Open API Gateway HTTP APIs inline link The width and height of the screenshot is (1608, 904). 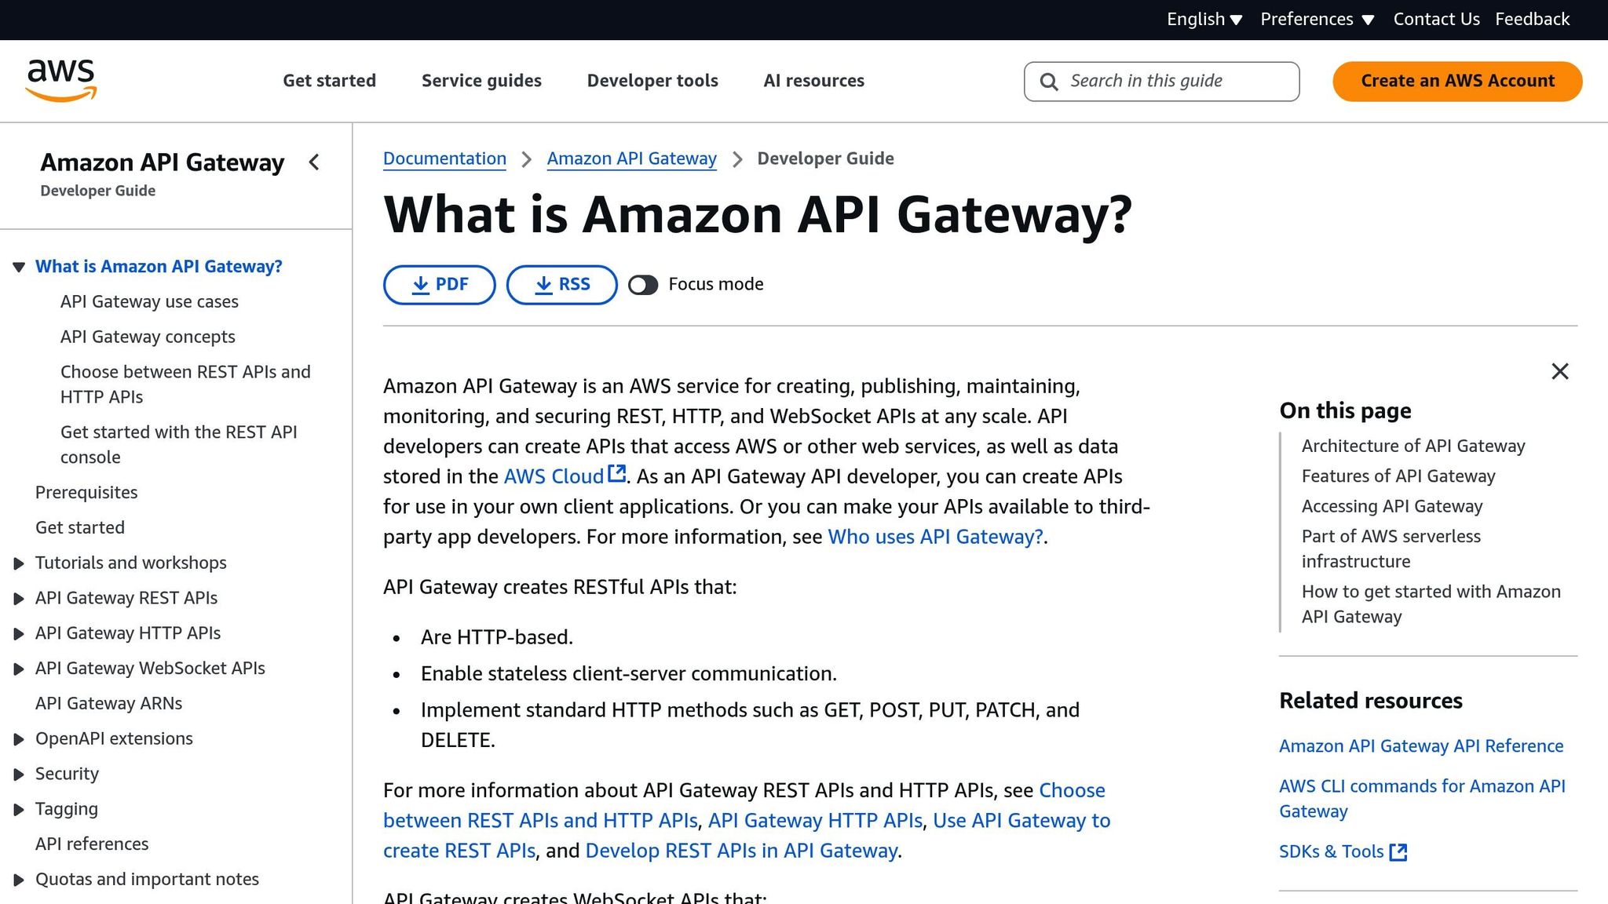click(815, 821)
